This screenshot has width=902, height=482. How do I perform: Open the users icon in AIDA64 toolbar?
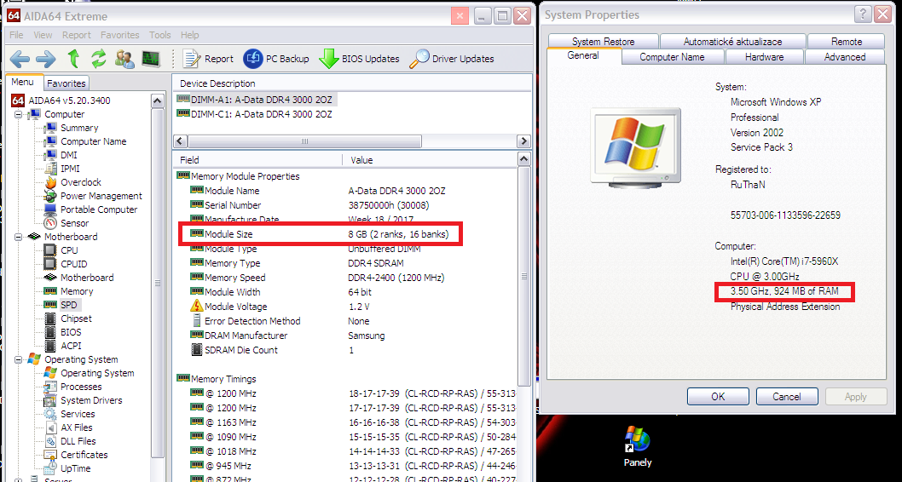point(124,59)
